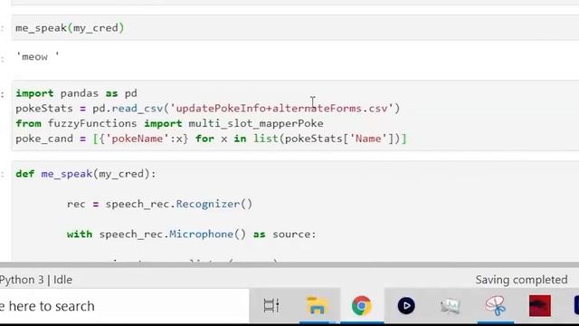Click the fuzzyFunctions import line
Screen dimensions: 579x326
pos(169,123)
